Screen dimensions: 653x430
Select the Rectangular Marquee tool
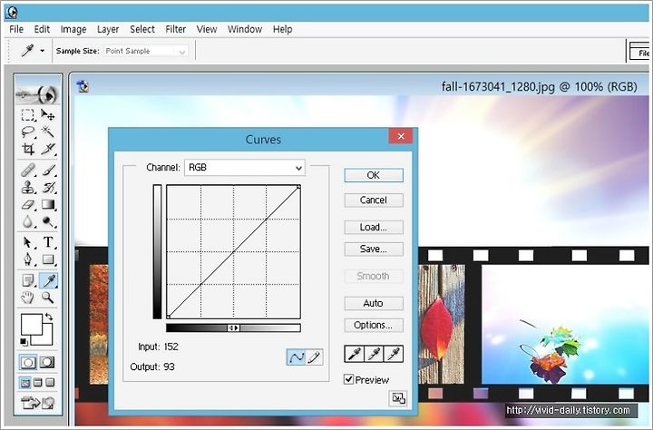pos(28,114)
